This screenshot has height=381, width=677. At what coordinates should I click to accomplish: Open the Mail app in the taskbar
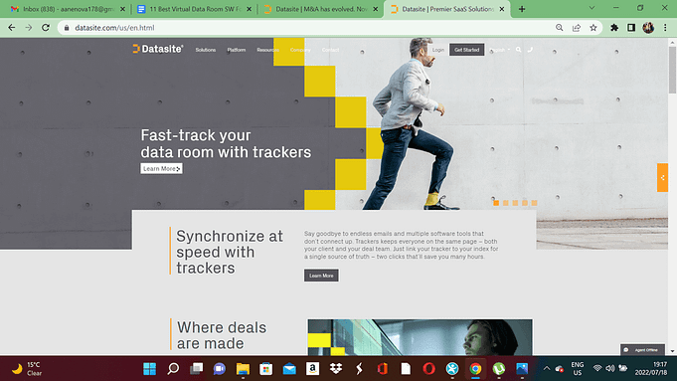(x=289, y=368)
